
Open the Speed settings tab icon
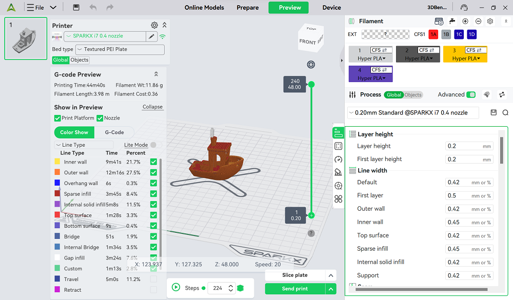(338, 159)
